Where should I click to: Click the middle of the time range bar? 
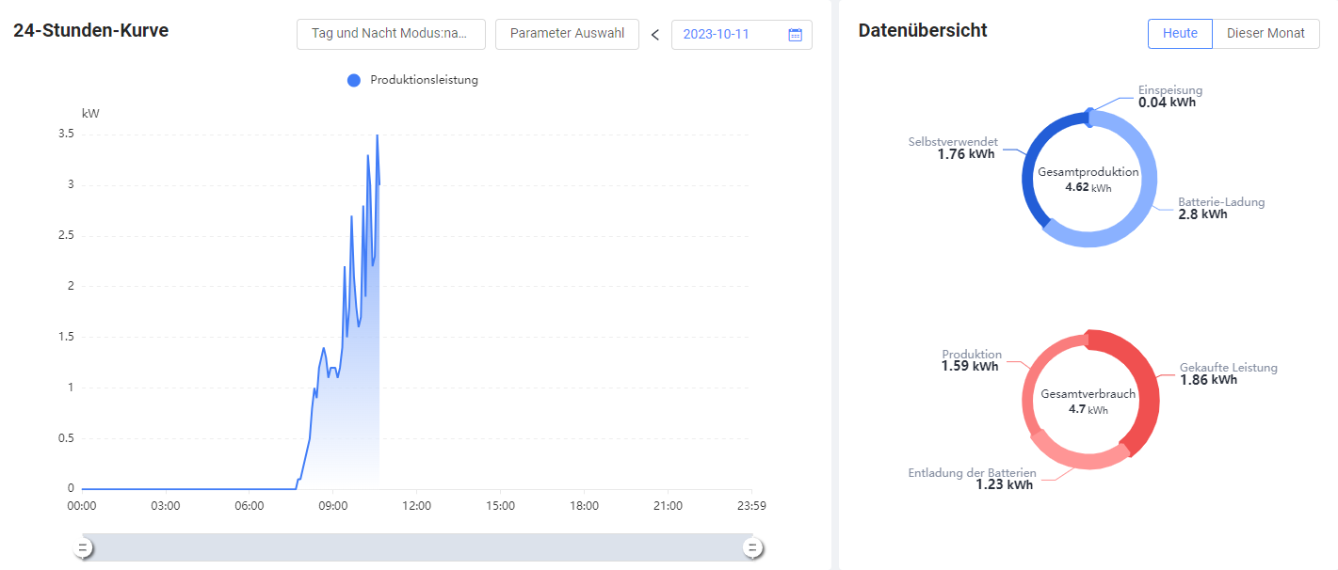click(x=417, y=546)
